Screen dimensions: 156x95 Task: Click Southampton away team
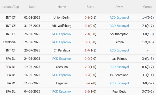click(119, 34)
